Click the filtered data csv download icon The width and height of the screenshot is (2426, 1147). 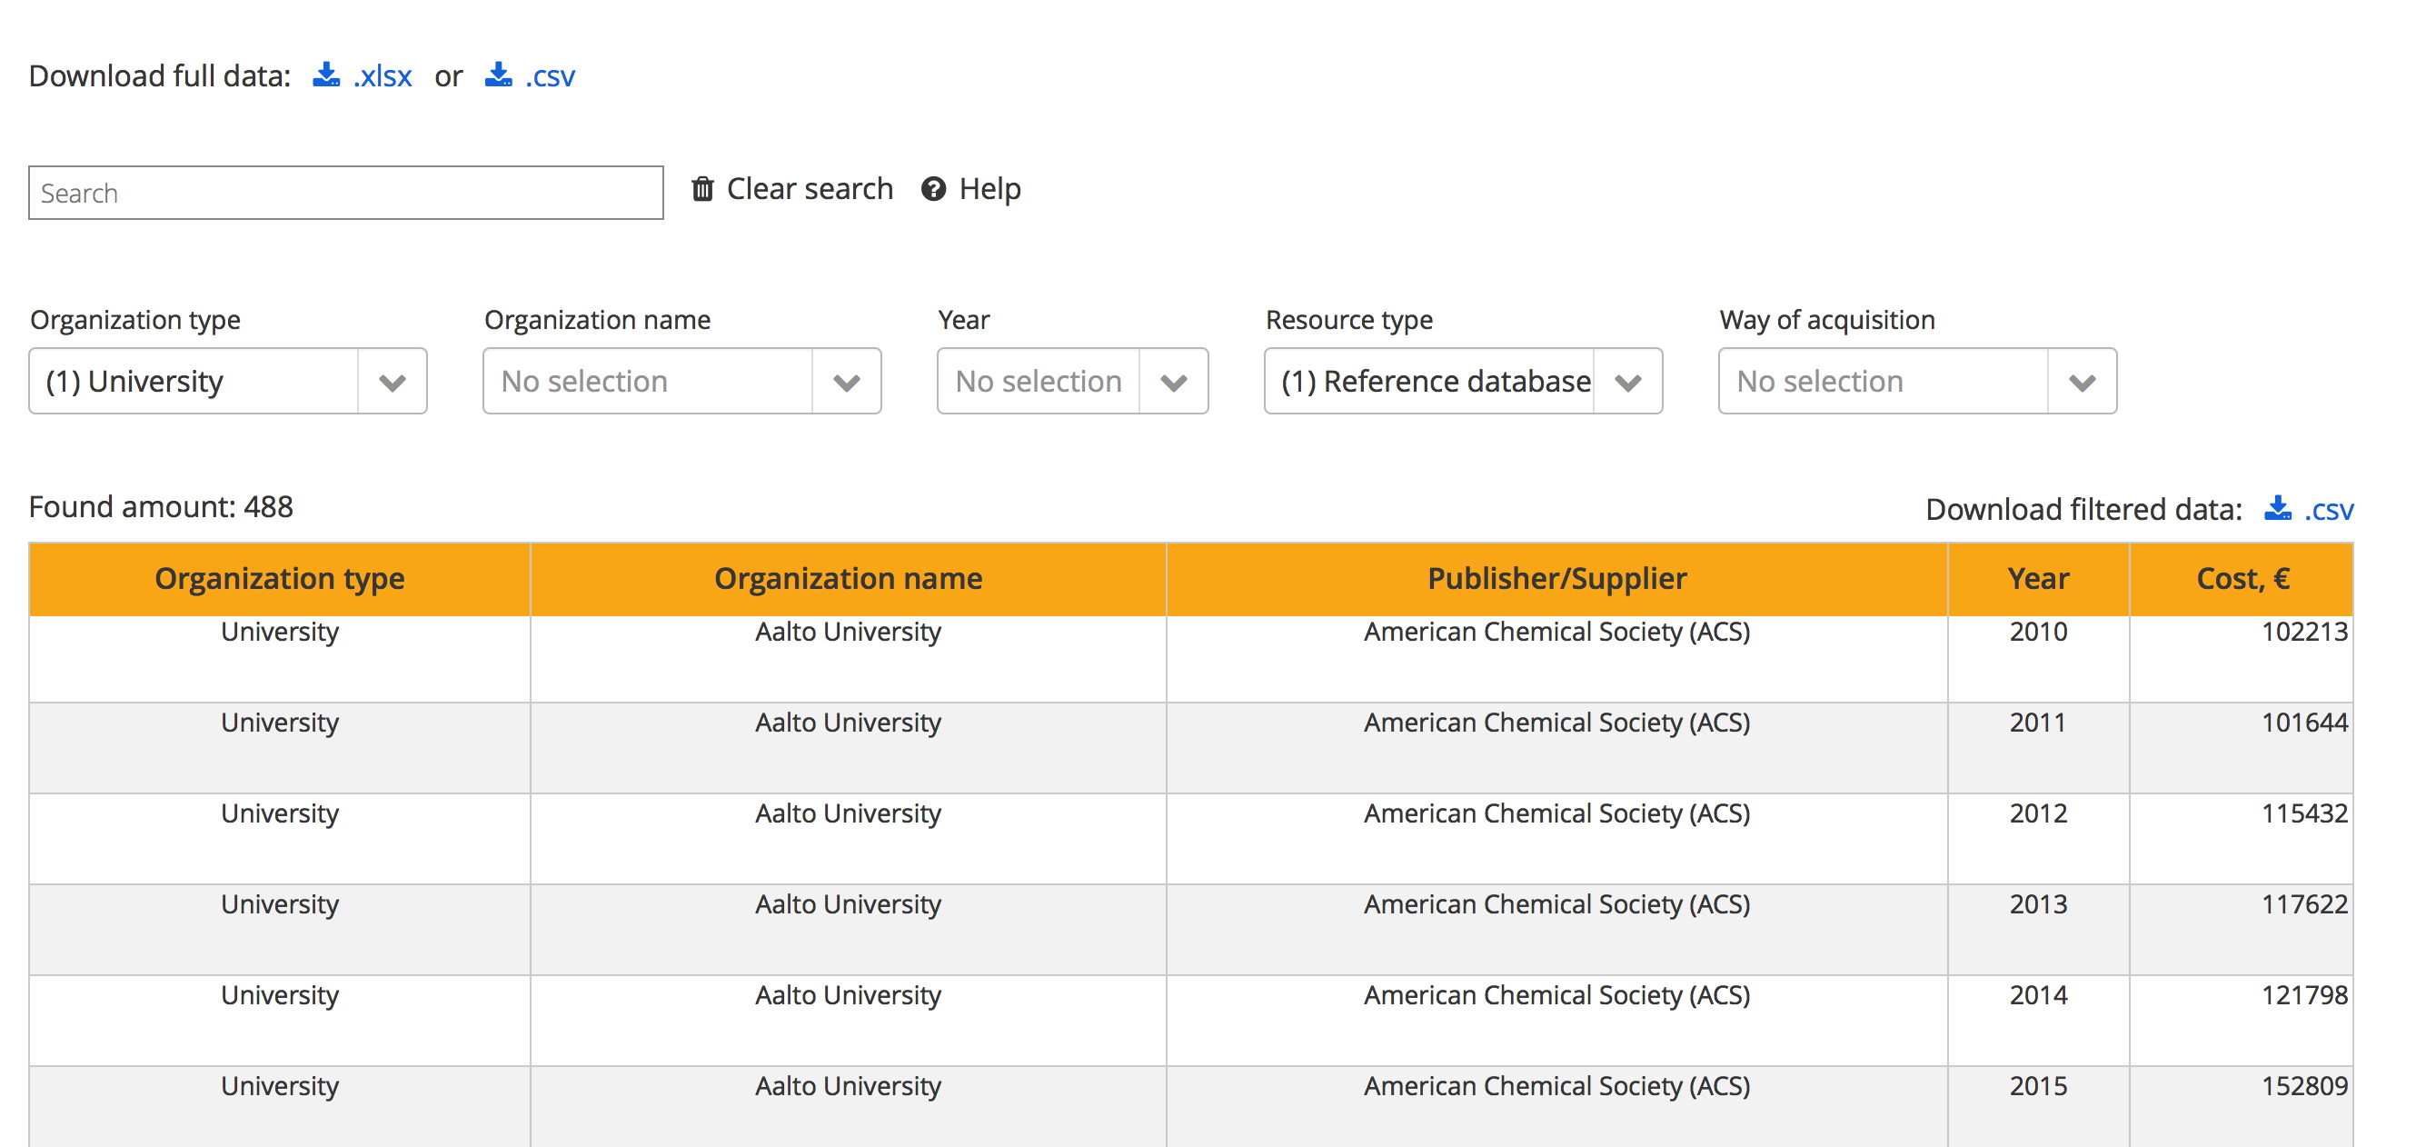(2277, 509)
